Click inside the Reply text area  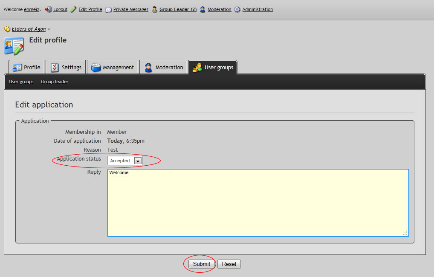(x=258, y=203)
